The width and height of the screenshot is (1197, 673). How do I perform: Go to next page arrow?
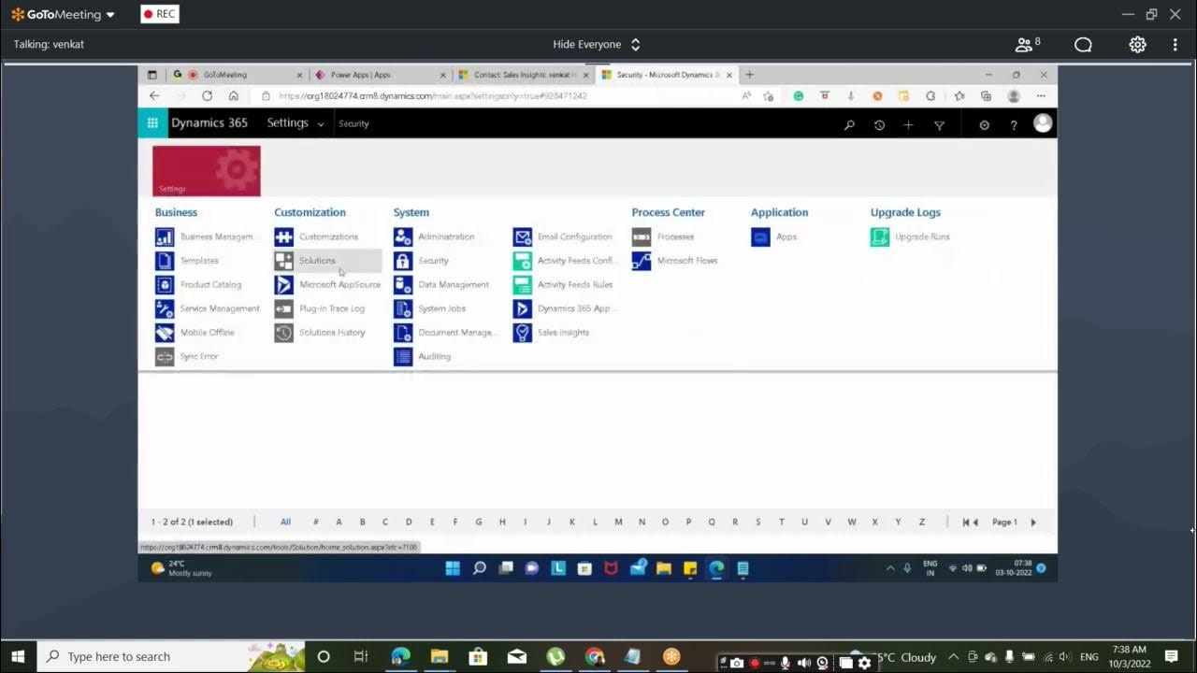pyautogui.click(x=1033, y=523)
